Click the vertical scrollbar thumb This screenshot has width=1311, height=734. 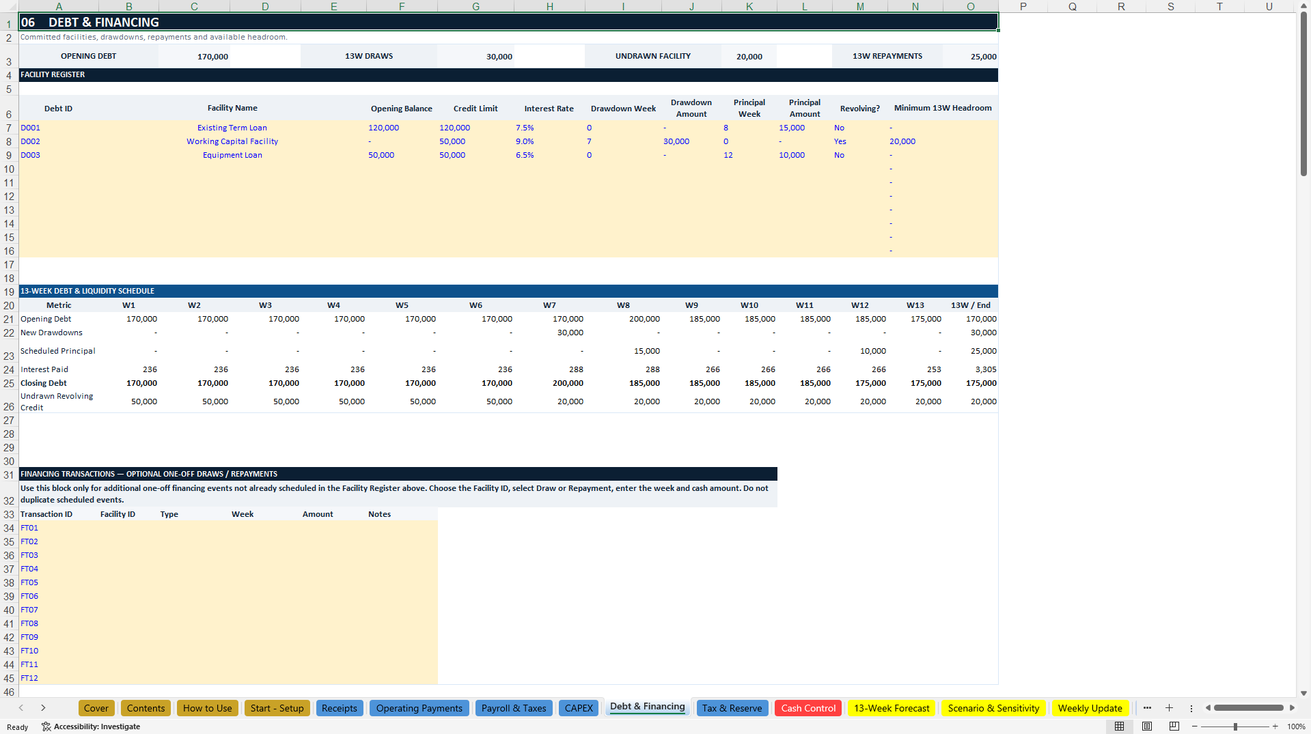point(1303,94)
